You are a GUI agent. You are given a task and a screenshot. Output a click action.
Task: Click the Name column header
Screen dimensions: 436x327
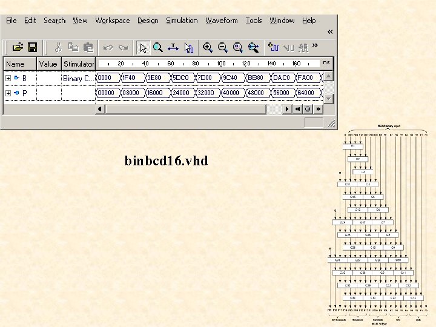coord(20,64)
